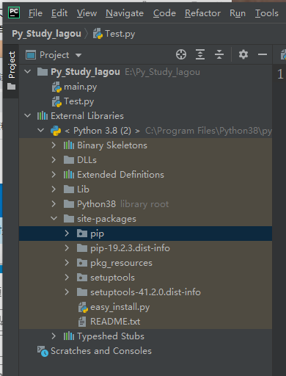
Task: Expand the DLLs folder
Action: point(54,160)
